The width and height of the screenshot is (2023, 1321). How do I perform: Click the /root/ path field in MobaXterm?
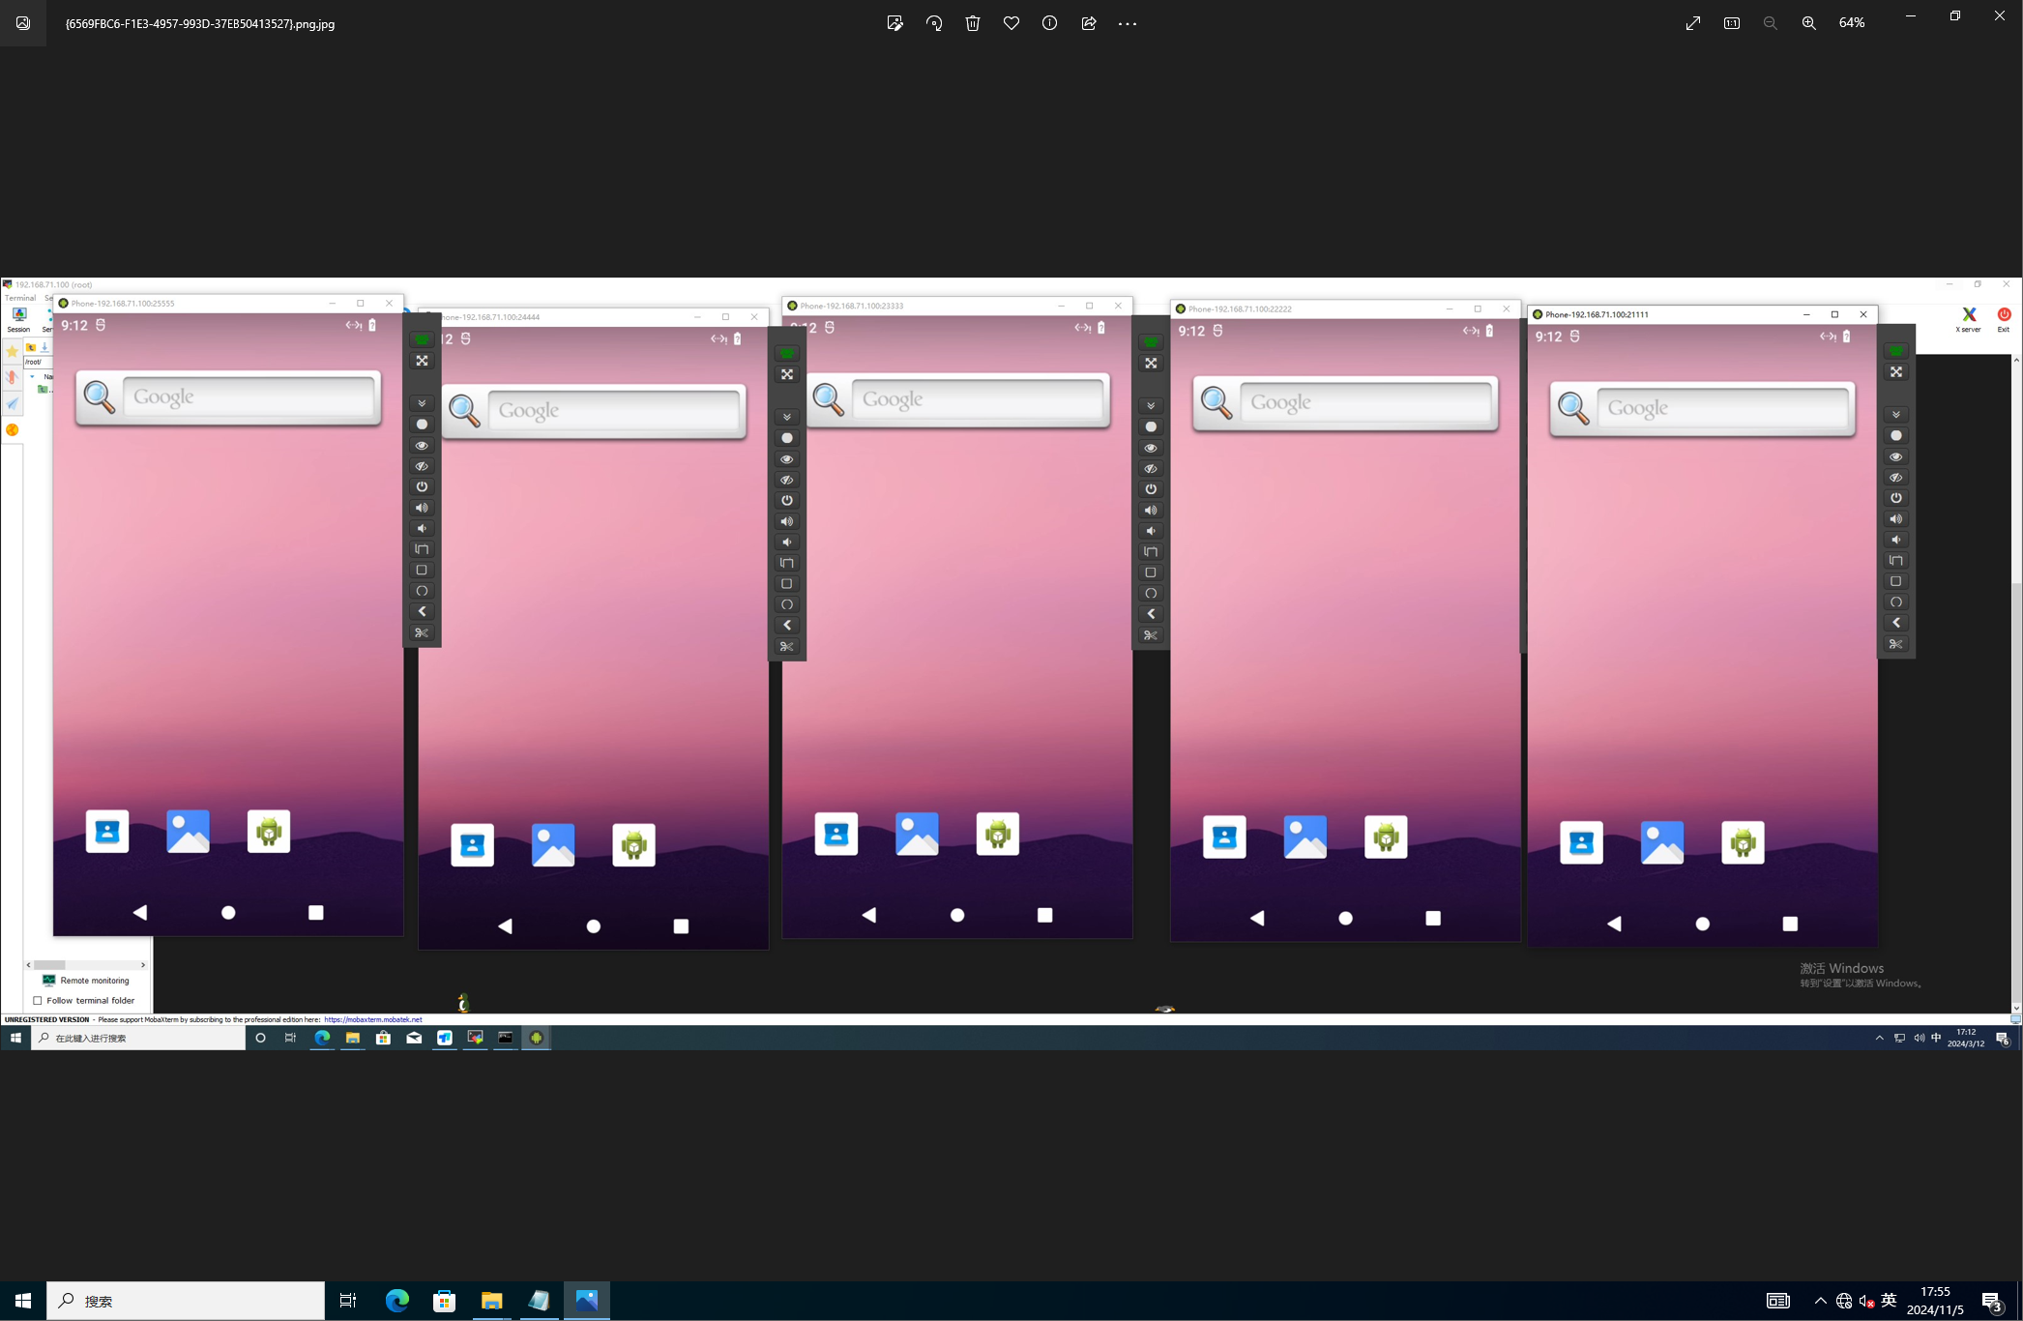click(38, 362)
